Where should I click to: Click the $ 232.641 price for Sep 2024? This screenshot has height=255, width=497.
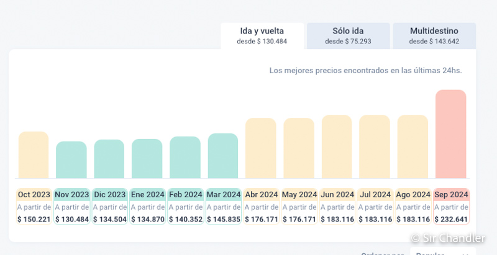coord(451,219)
